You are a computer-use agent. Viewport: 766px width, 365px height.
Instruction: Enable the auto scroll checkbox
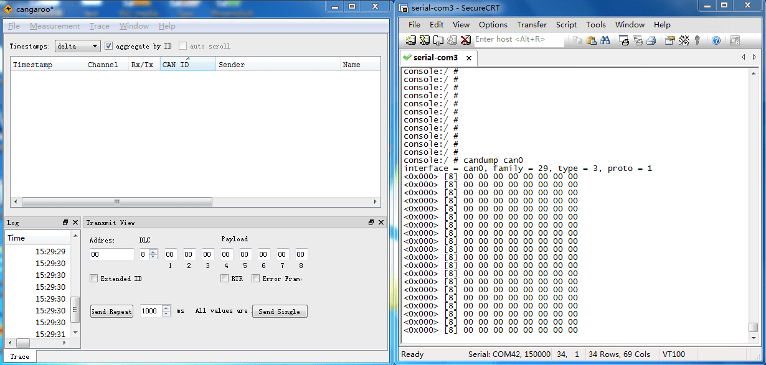[183, 46]
